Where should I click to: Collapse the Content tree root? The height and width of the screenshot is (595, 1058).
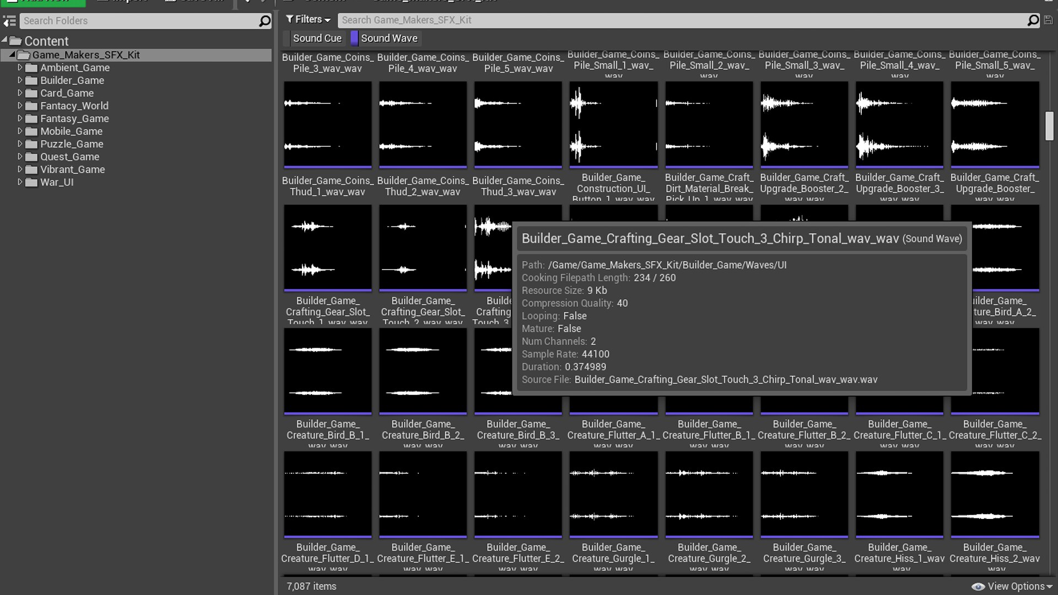4,40
